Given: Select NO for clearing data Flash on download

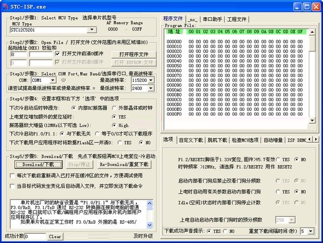Looking at the screenshot, I should 141,142.
